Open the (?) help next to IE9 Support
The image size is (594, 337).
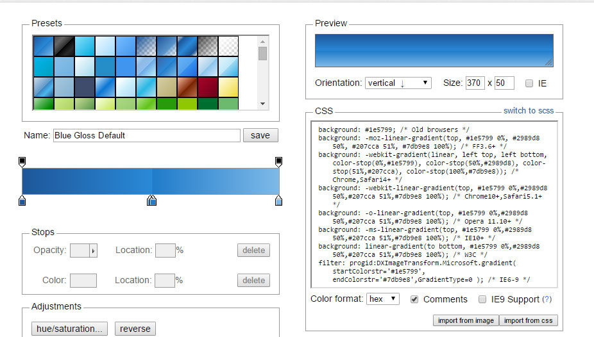tap(547, 299)
